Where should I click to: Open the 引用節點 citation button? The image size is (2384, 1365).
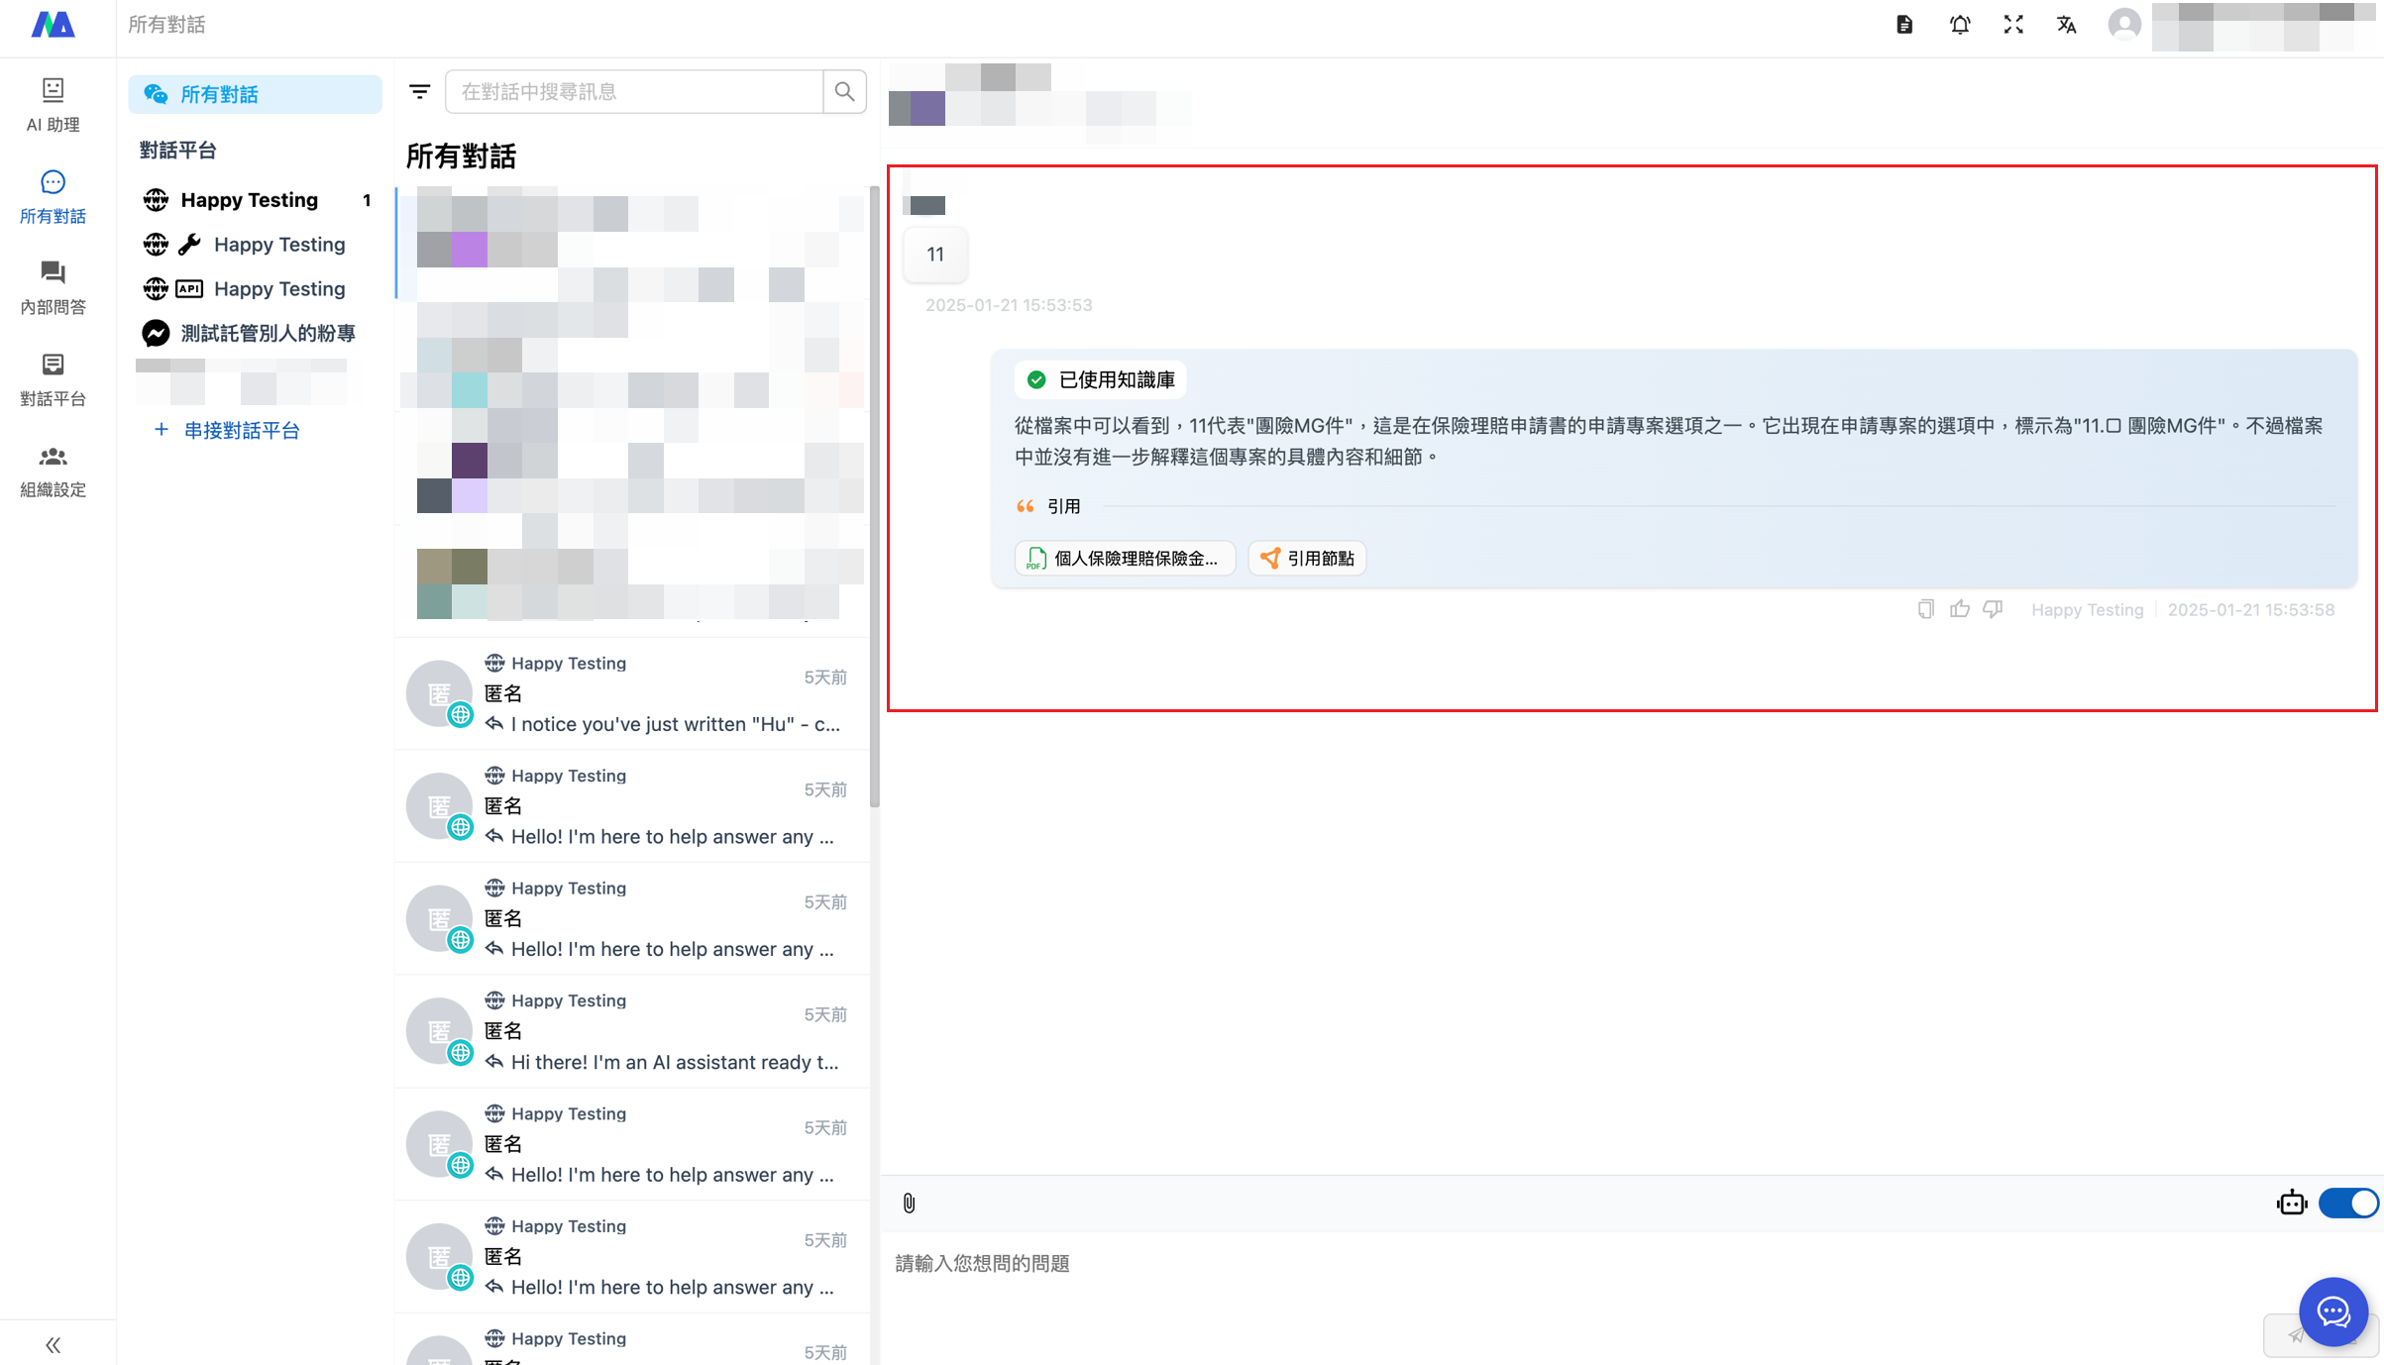tap(1307, 558)
